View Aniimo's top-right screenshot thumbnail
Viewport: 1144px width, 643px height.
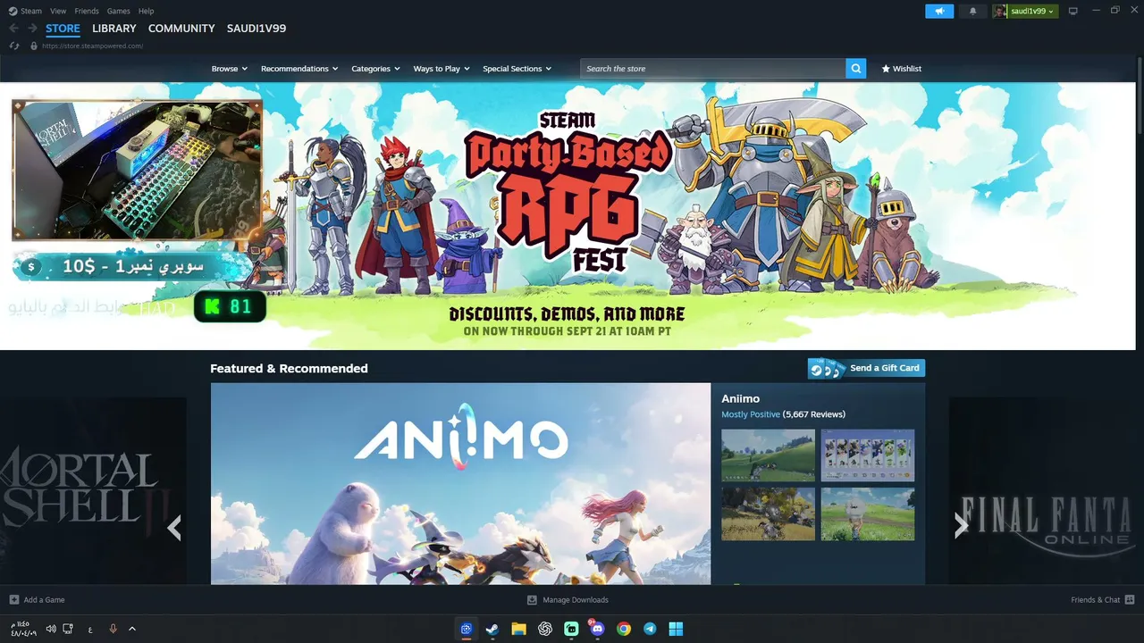pos(868,455)
